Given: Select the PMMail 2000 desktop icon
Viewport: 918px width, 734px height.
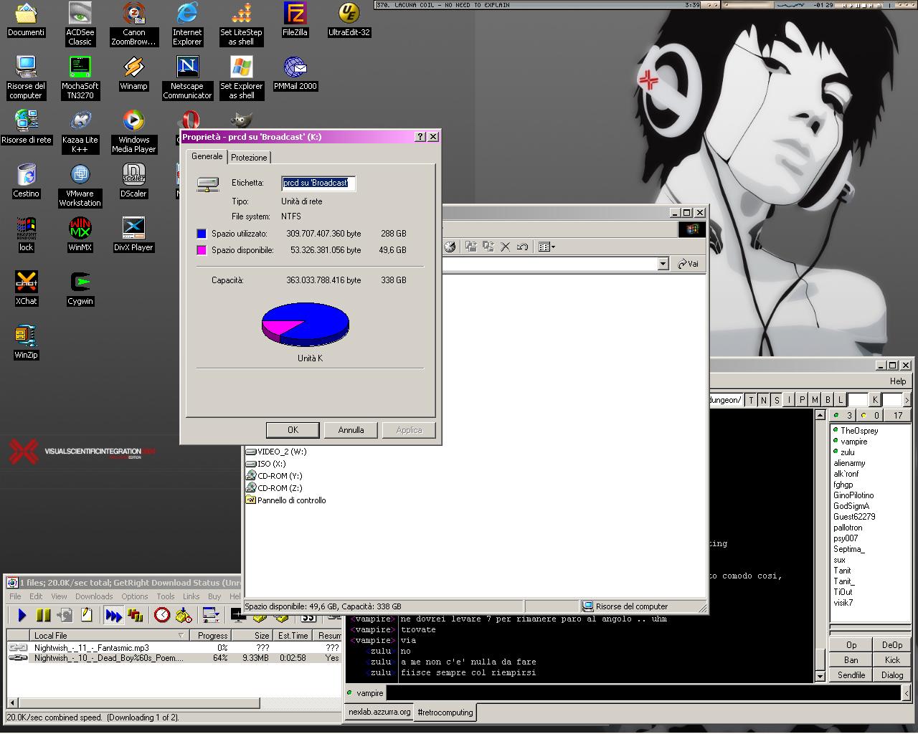Looking at the screenshot, I should (x=295, y=73).
